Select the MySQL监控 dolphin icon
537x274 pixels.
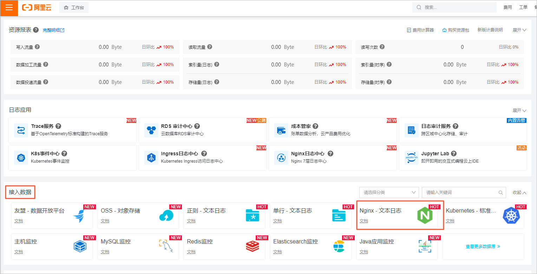tap(166, 246)
